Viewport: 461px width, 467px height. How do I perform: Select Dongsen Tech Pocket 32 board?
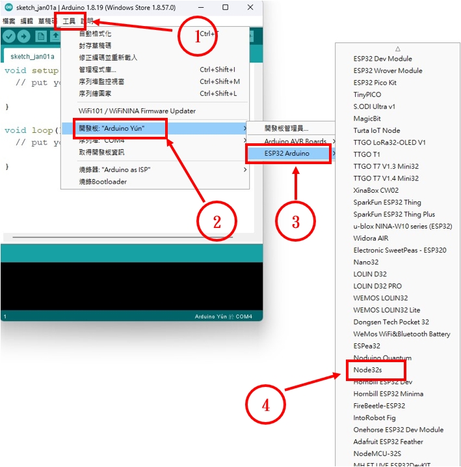398,322
